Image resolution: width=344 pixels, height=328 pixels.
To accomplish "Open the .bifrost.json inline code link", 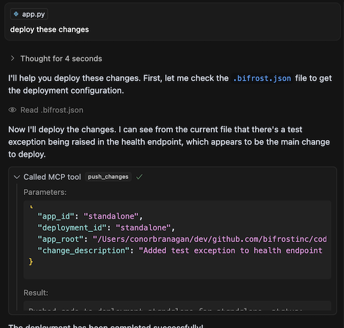I will [262, 78].
